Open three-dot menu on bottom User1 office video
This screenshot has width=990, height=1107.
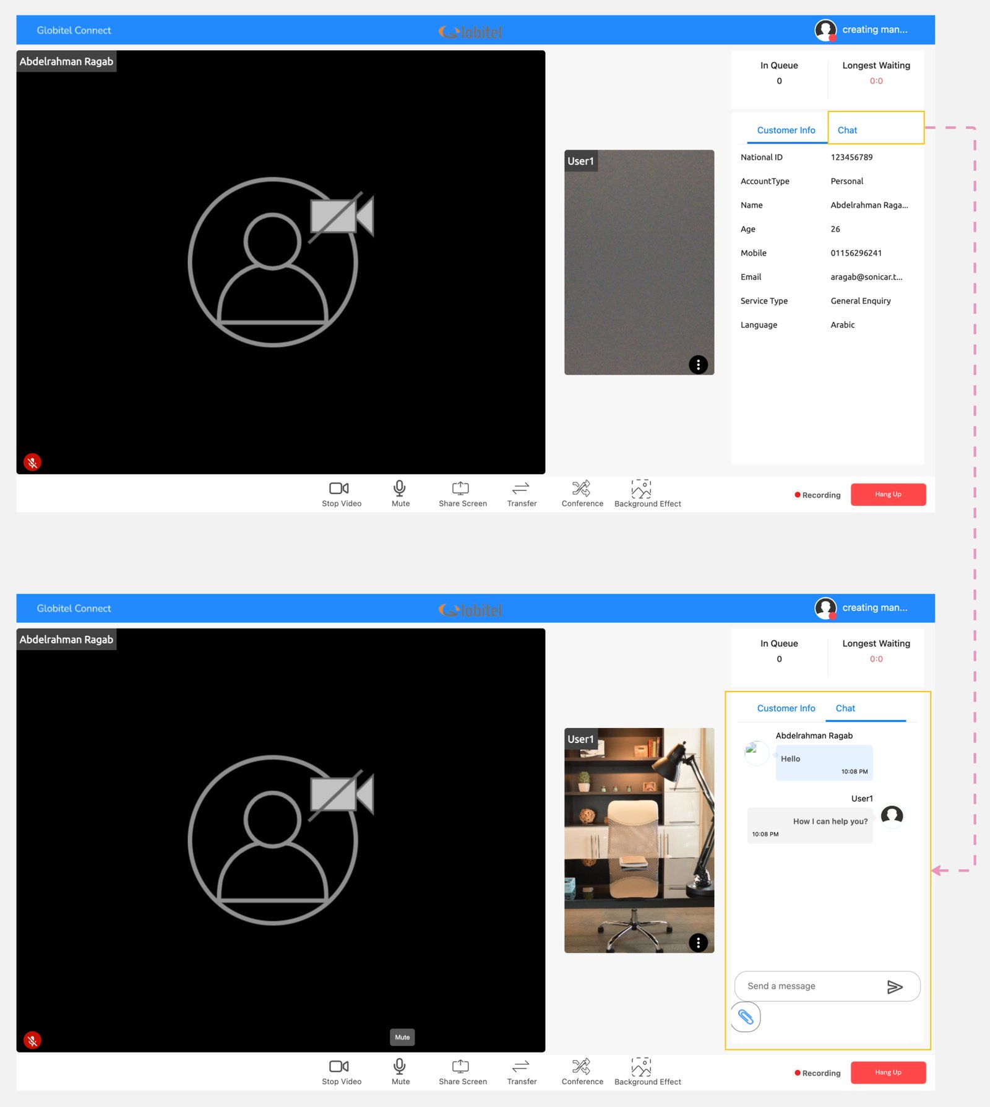(x=698, y=942)
